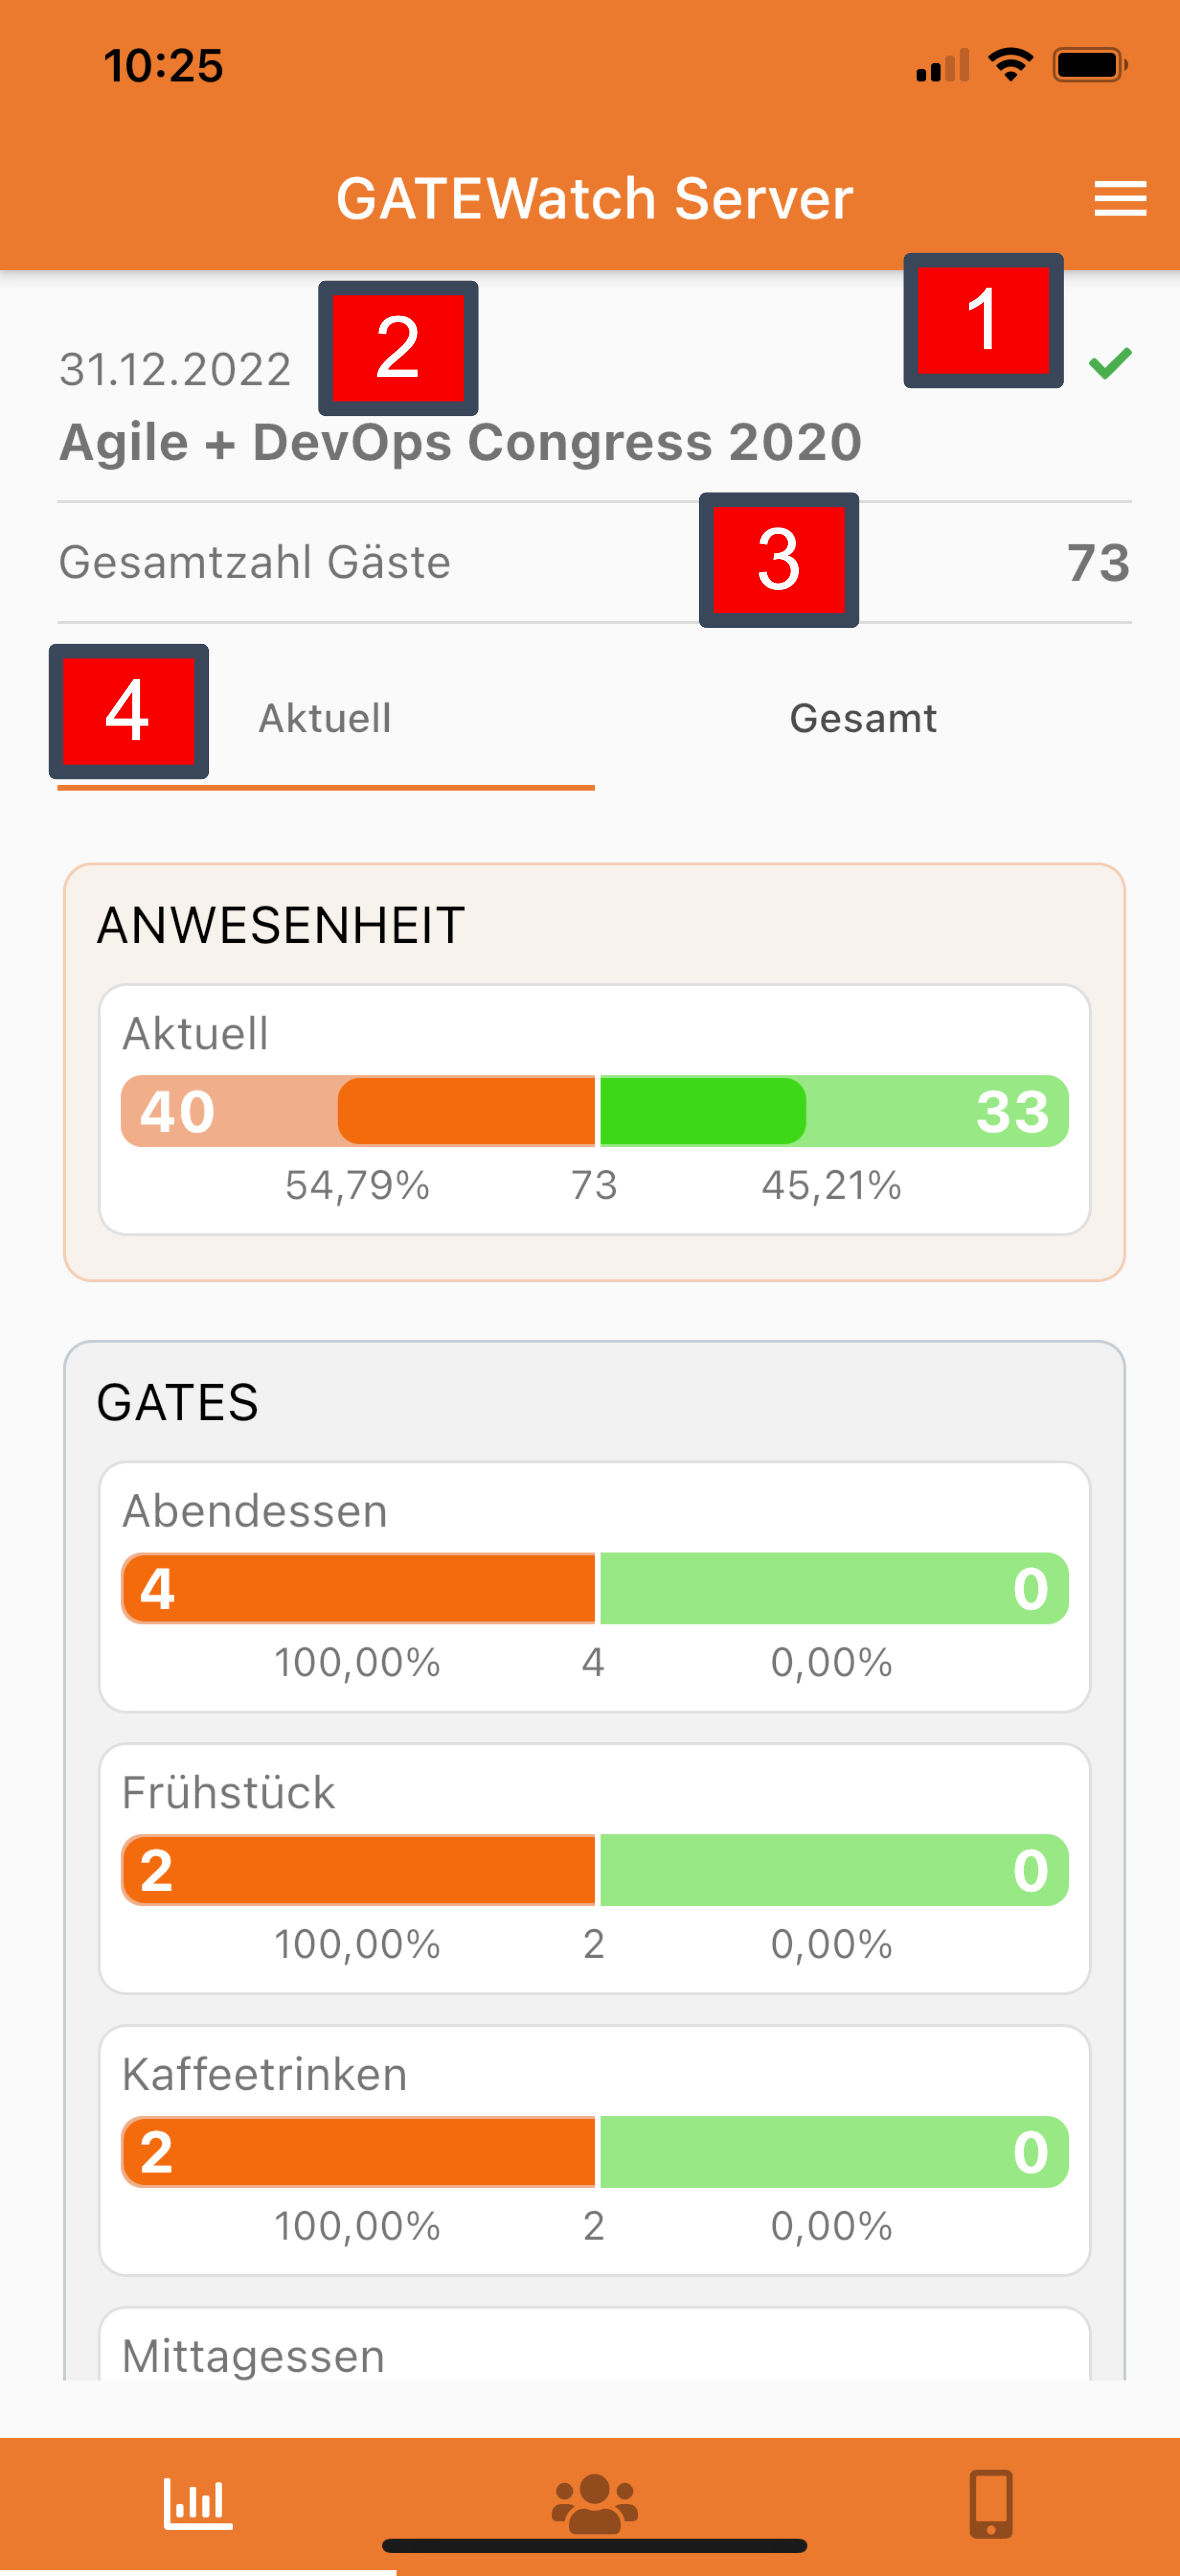Open the statistics chart tab icon
The width and height of the screenshot is (1180, 2576).
(197, 2504)
